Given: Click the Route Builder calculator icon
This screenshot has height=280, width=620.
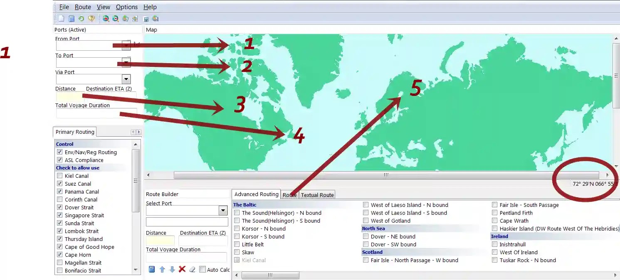Looking at the screenshot, I should point(152,269).
